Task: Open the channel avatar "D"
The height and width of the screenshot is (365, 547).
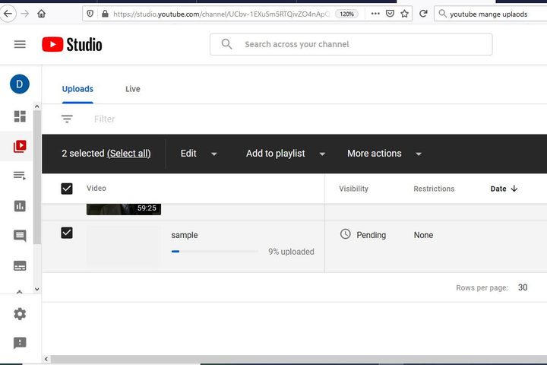Action: click(20, 84)
